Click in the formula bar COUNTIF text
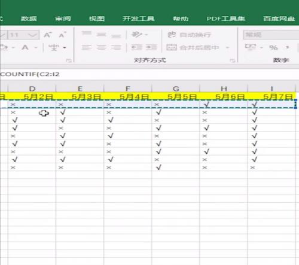 (30, 74)
